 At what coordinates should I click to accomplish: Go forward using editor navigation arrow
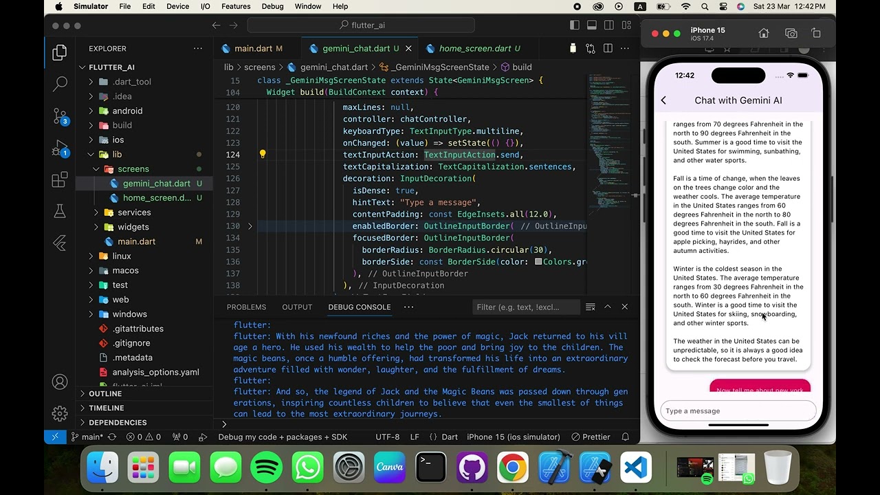(x=234, y=25)
